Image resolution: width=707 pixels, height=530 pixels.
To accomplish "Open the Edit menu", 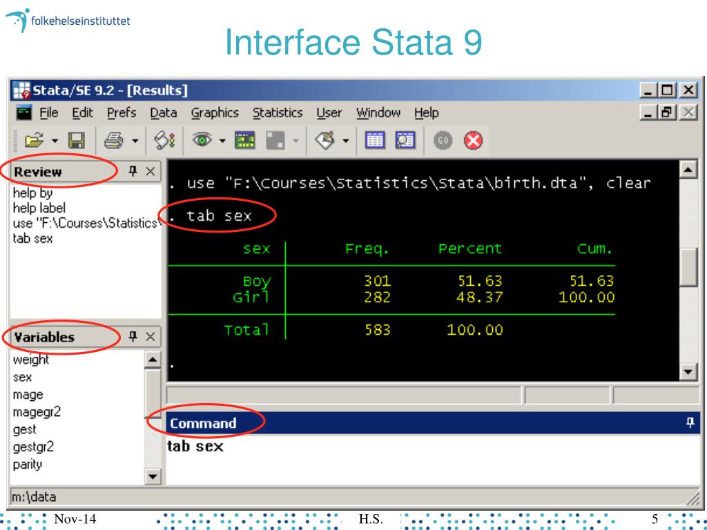I will tap(83, 112).
